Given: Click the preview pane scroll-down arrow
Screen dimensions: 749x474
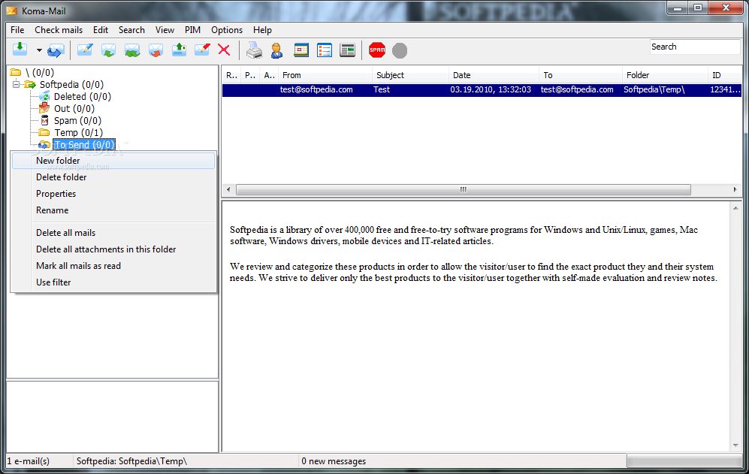Looking at the screenshot, I should pos(735,445).
